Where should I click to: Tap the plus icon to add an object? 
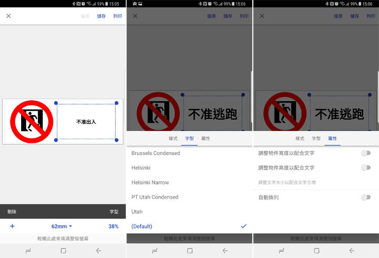click(12, 226)
